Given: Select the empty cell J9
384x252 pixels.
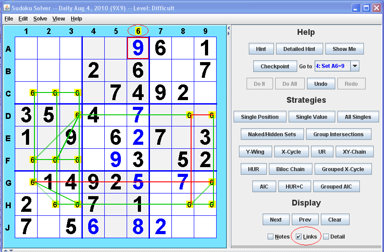Looking at the screenshot, I should [205, 227].
